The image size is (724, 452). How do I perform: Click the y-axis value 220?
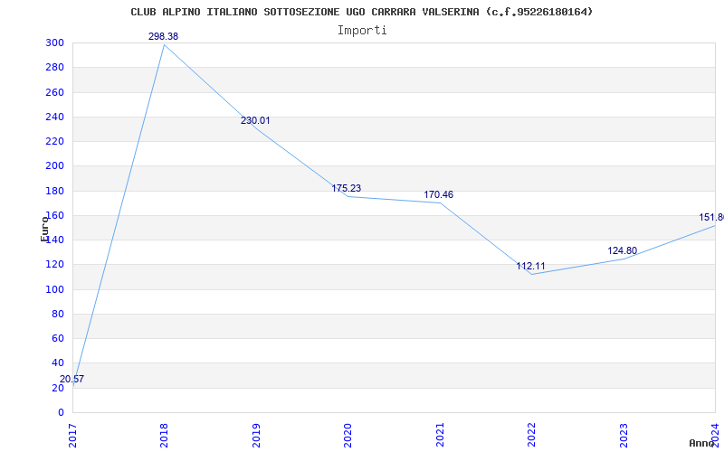54,142
